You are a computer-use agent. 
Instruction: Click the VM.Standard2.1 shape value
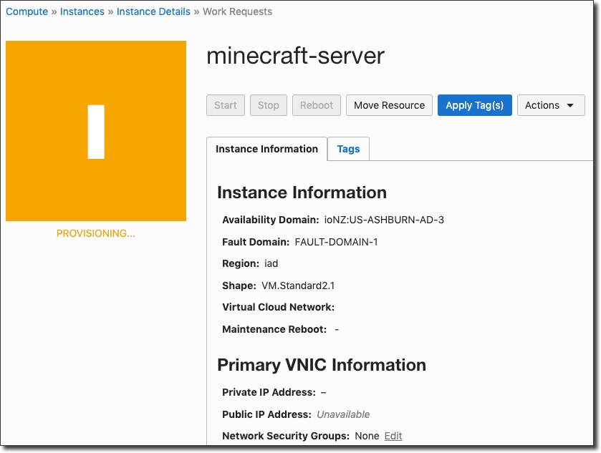(x=298, y=286)
